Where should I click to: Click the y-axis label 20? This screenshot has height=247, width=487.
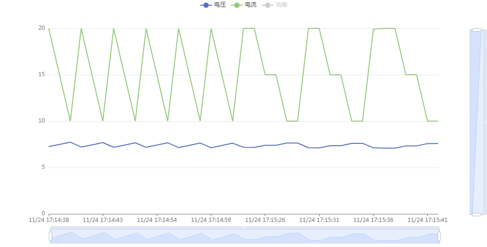42,28
